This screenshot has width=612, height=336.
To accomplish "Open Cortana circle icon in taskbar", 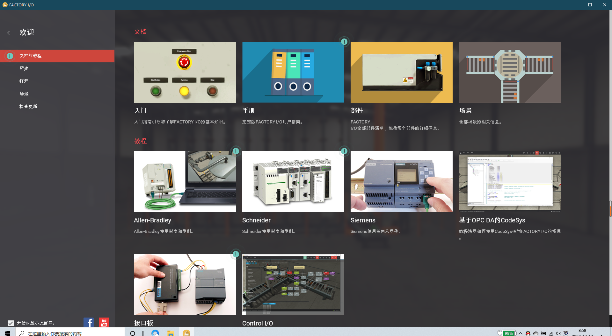I will tap(133, 333).
